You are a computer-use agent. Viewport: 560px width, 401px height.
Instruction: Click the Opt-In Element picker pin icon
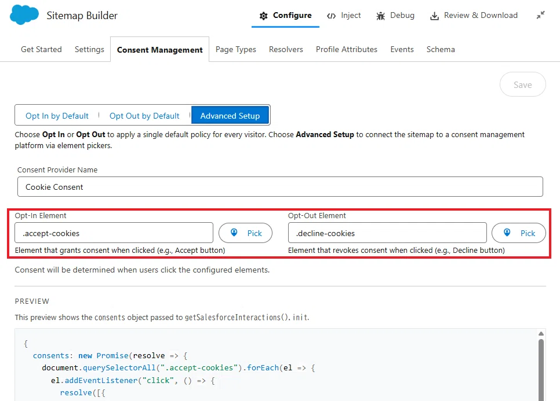[x=234, y=233]
